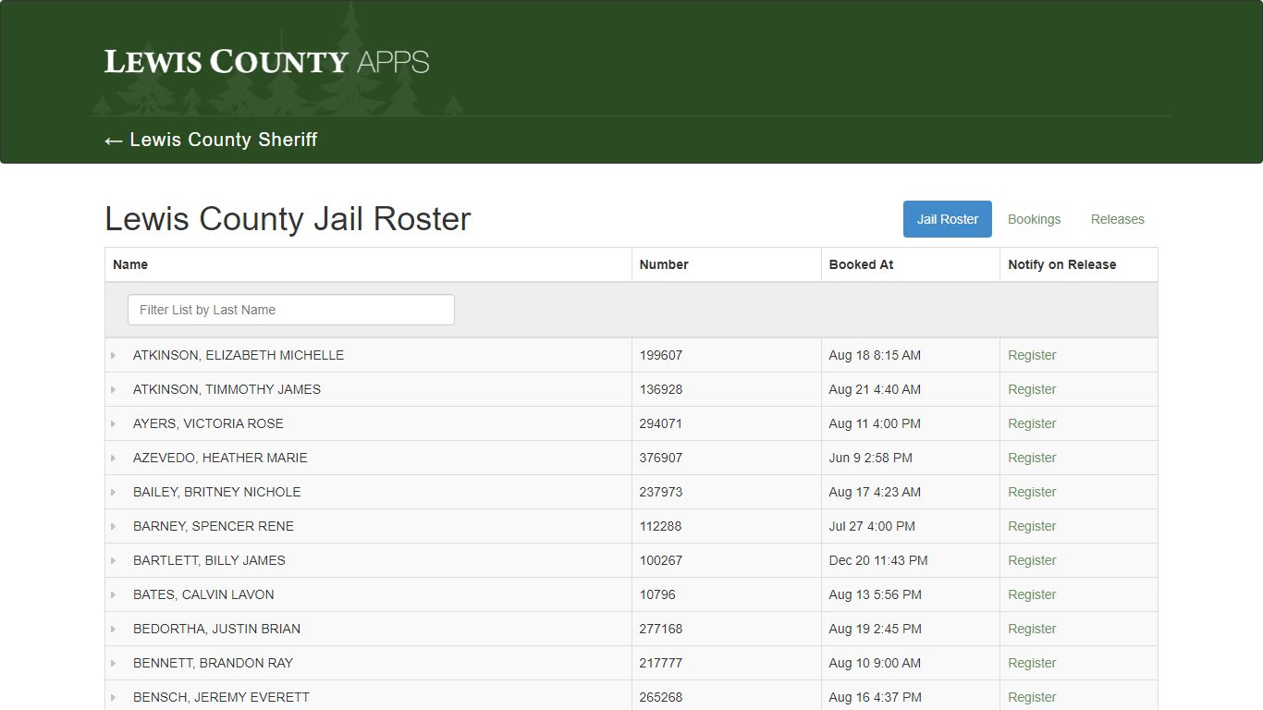The width and height of the screenshot is (1263, 710).
Task: Select the name BARNEY, SPENCER RENE
Action: tap(214, 526)
